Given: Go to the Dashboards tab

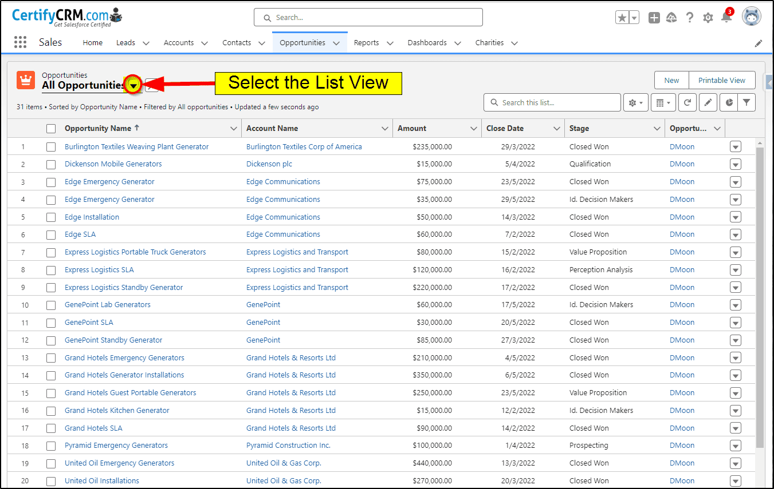Looking at the screenshot, I should (x=427, y=42).
